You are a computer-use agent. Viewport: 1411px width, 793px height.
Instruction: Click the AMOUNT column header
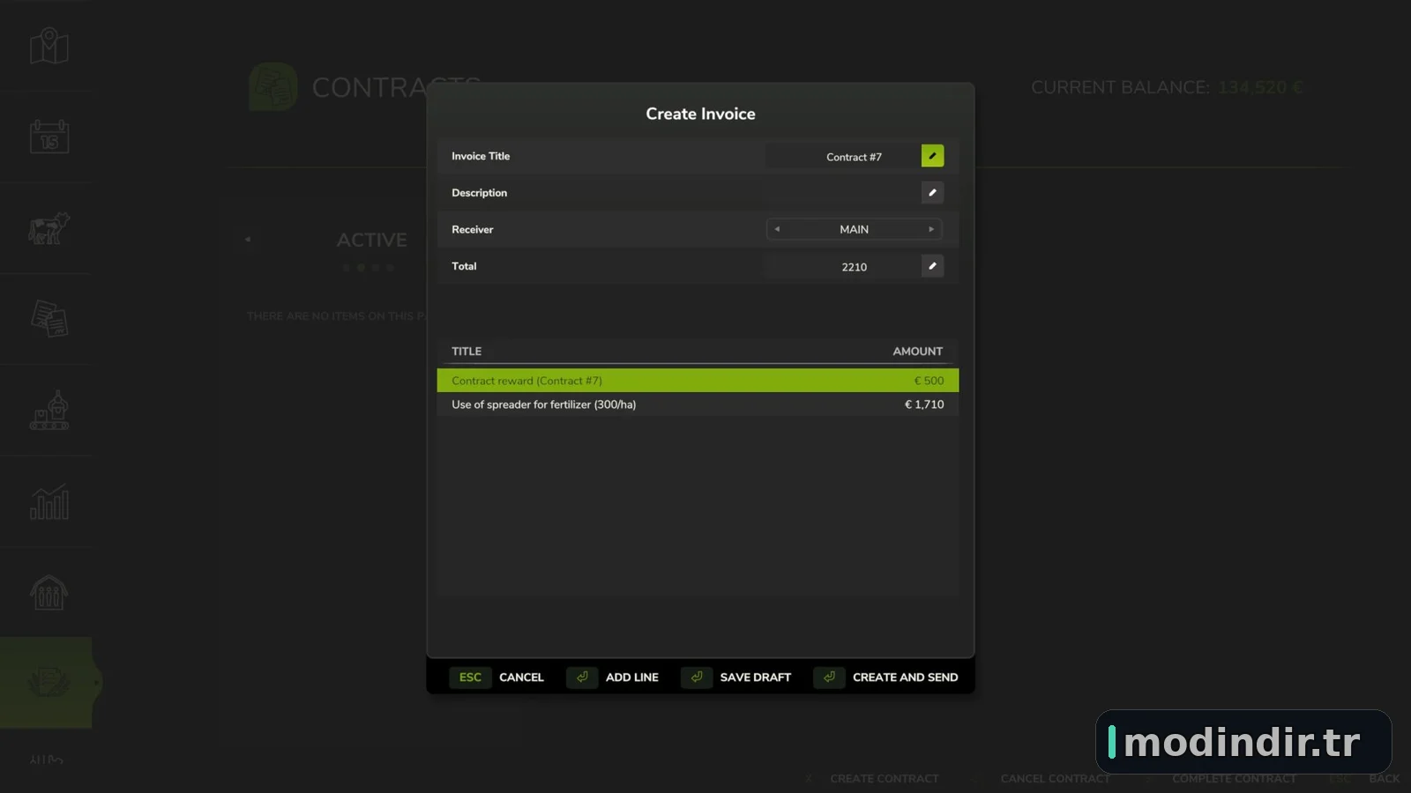tap(917, 351)
